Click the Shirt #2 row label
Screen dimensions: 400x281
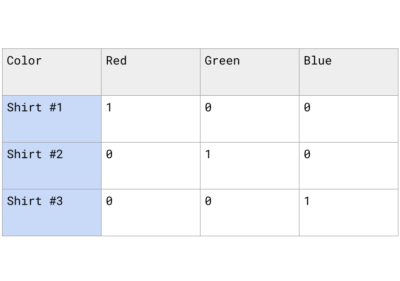(52, 165)
